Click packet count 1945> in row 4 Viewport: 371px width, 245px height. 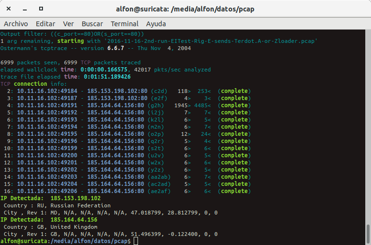click(182, 105)
